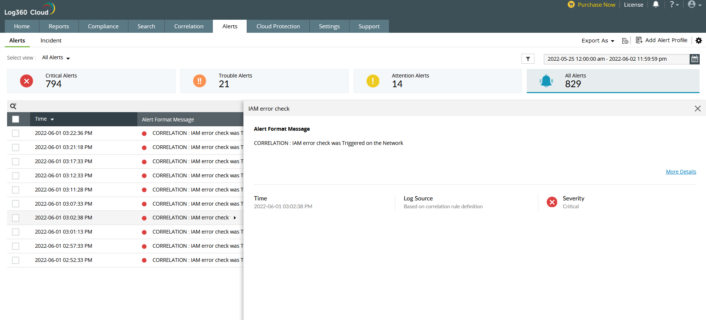
Task: Click the Add Alert Profile button
Action: tap(662, 40)
